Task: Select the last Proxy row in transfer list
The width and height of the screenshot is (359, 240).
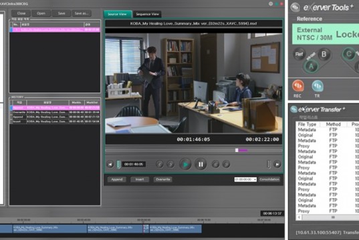Action: pyautogui.click(x=328, y=211)
